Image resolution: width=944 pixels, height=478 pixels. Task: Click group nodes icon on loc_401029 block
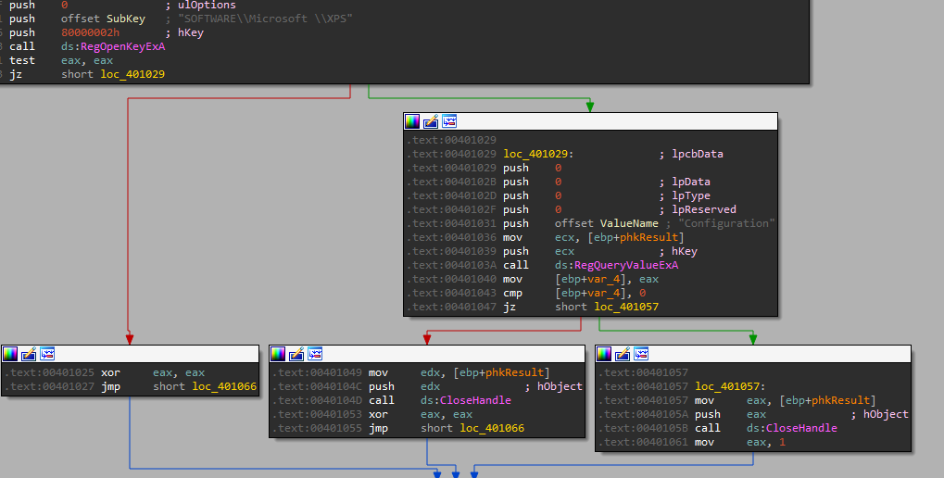pos(449,121)
